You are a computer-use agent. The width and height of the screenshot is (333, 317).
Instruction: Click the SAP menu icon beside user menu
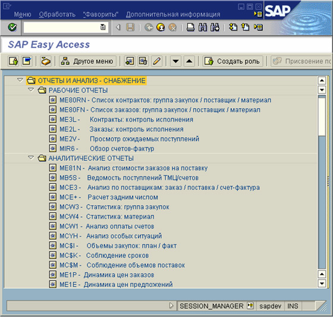(x=27, y=61)
